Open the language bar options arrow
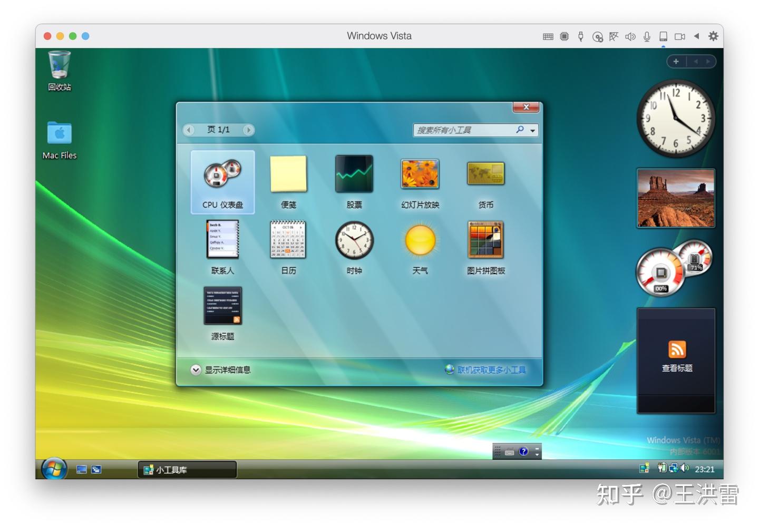The height and width of the screenshot is (526, 759). 537,455
